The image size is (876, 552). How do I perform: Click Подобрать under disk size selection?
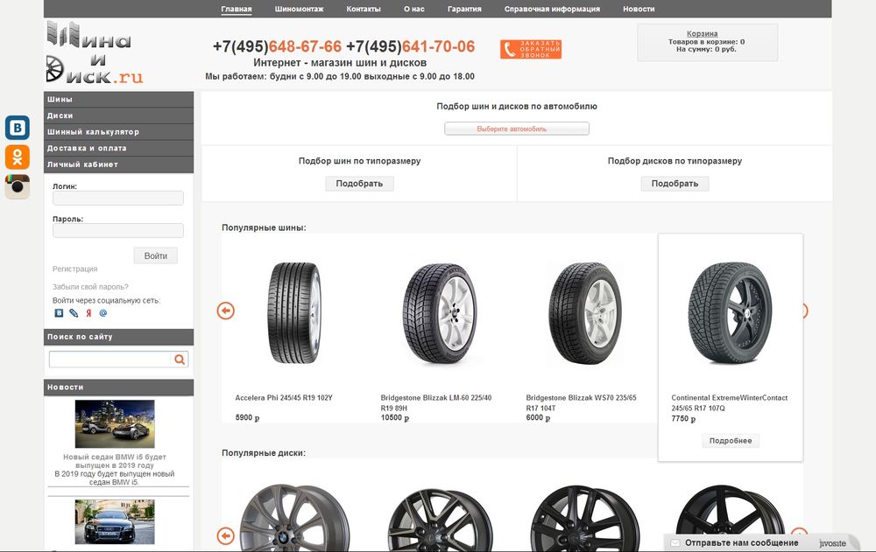tap(675, 184)
